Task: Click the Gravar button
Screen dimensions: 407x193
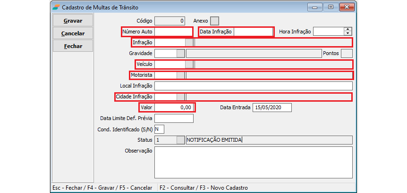Action: coord(73,21)
